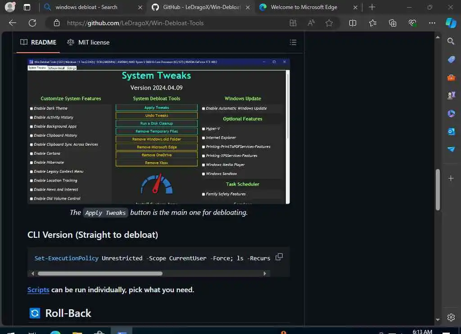Refresh the GitHub page
Viewport: 461px width, 334px height.
coord(32,23)
